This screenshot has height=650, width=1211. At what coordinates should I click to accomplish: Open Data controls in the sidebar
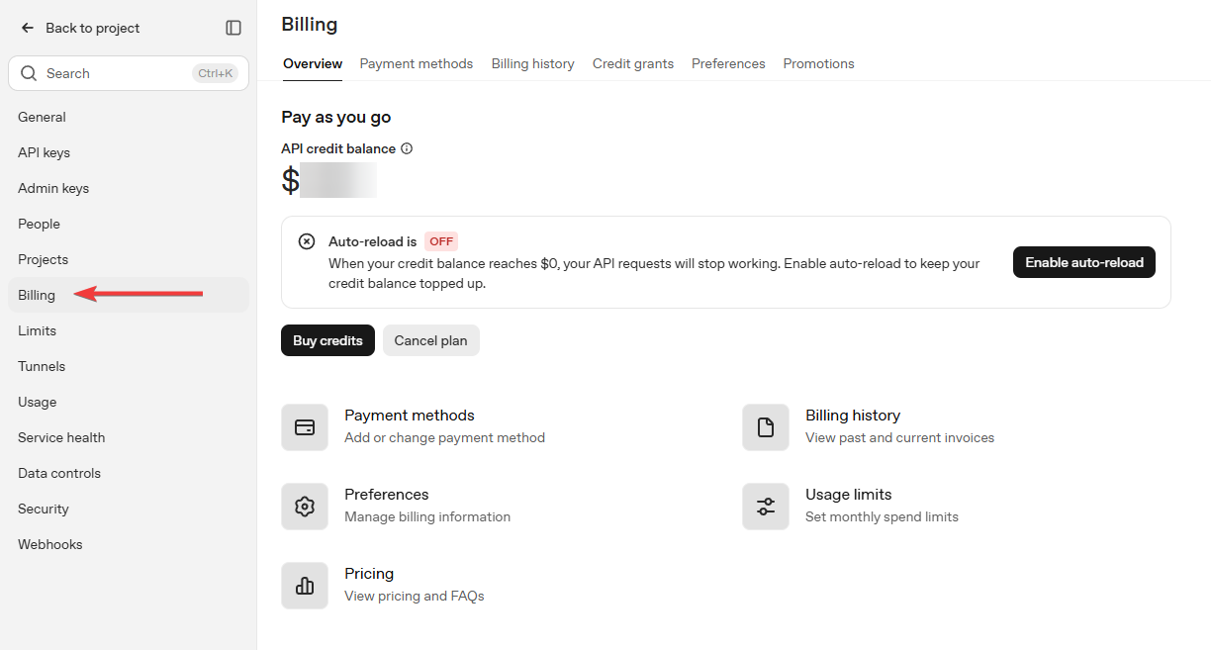click(x=129, y=473)
